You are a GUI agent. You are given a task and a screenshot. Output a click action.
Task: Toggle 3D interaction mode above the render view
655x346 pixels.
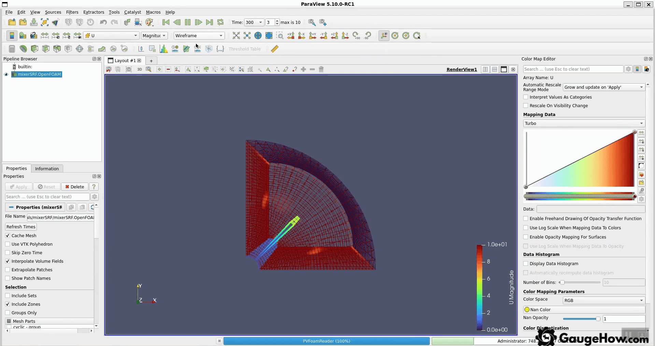pos(139,69)
